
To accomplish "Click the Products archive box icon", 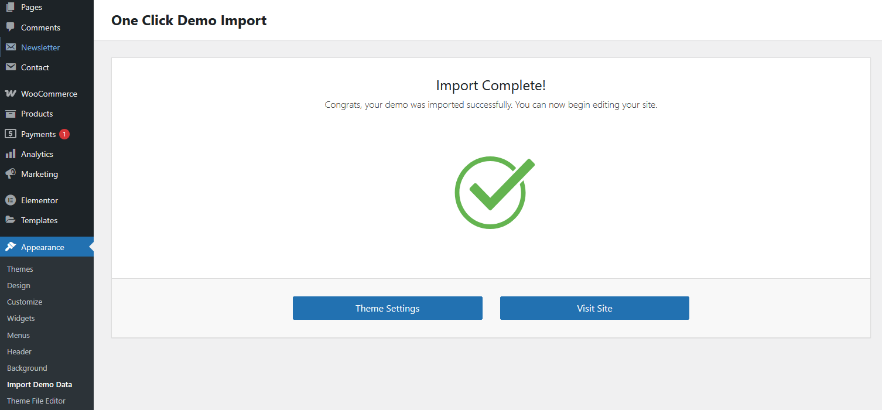I will click(11, 114).
